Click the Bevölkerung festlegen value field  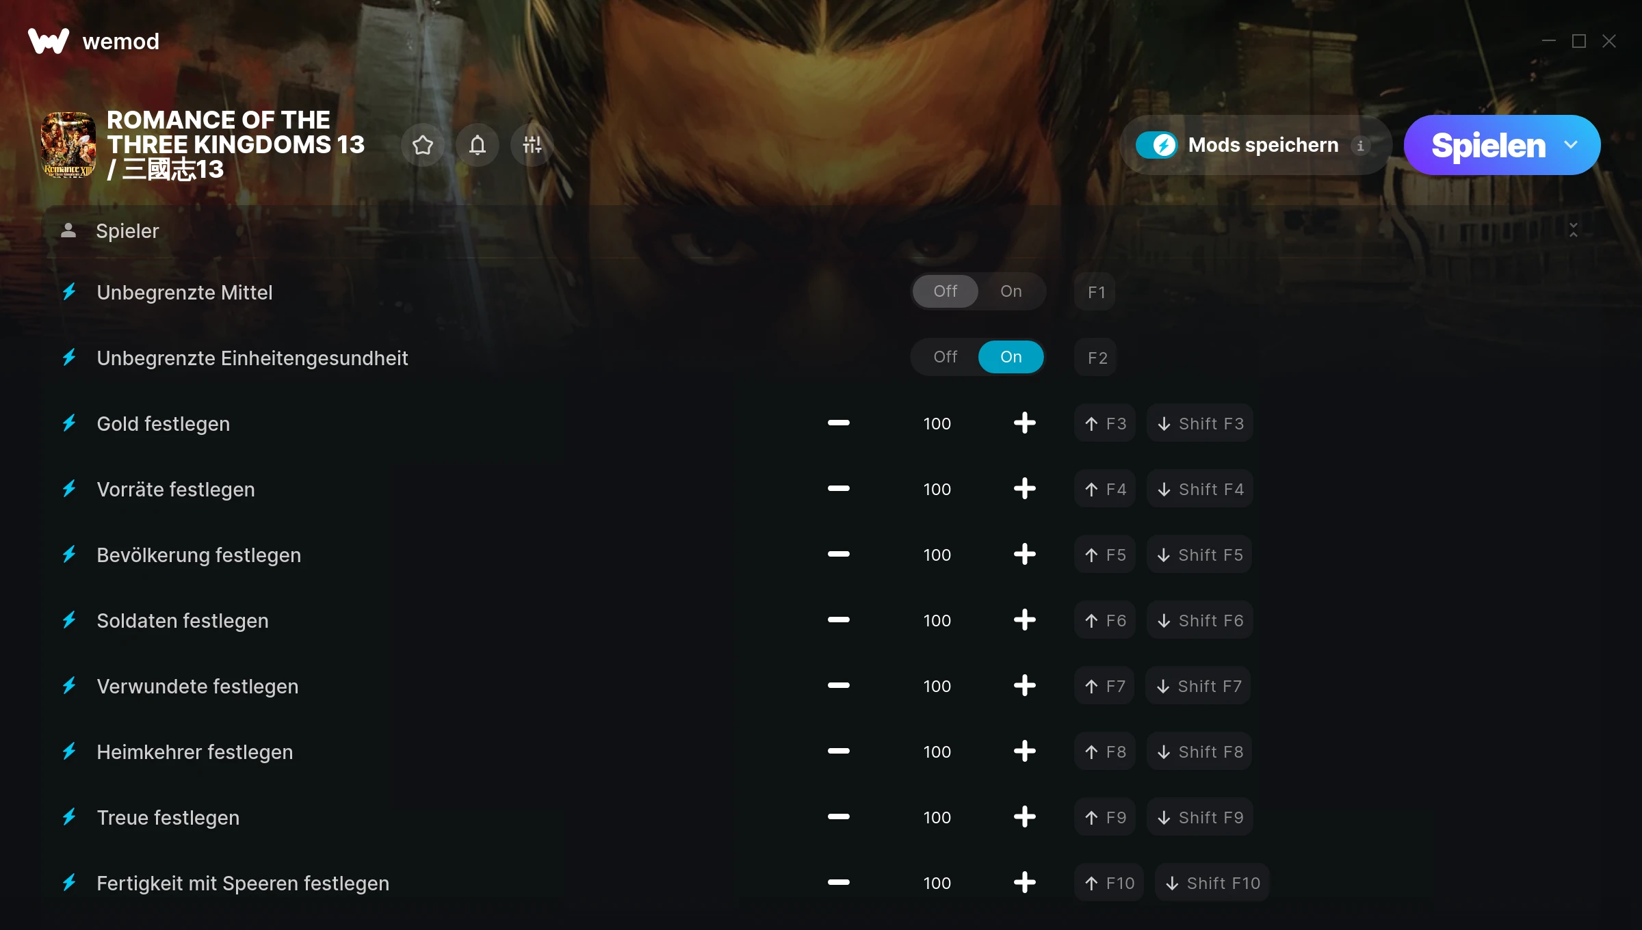pos(937,555)
